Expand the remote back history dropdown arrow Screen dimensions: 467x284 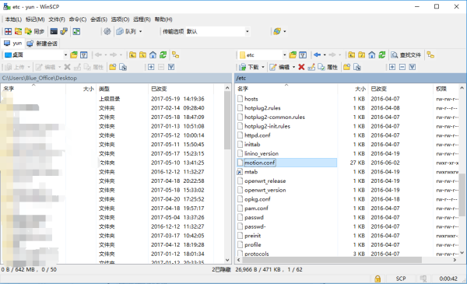(325, 54)
